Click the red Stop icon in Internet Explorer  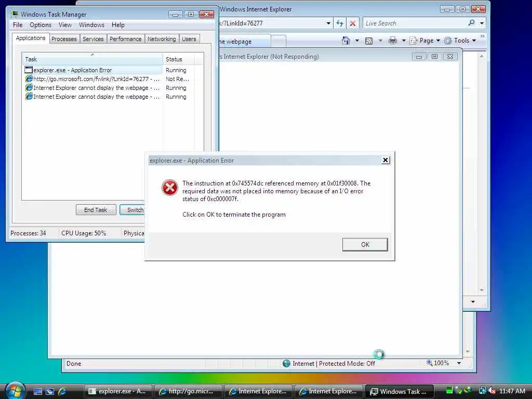tap(353, 23)
